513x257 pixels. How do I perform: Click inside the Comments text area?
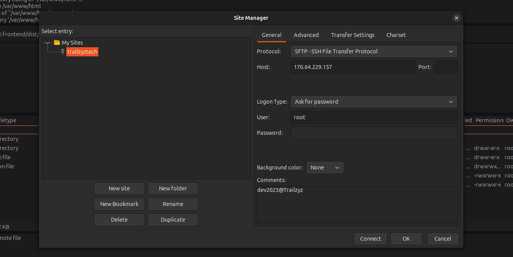[x=357, y=204]
